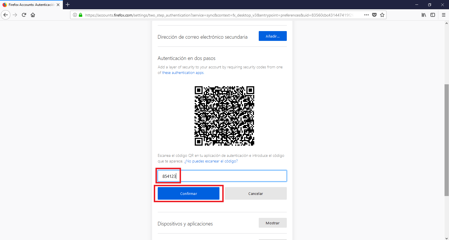Open the Firefox home page
Image resolution: width=449 pixels, height=240 pixels.
tap(33, 15)
